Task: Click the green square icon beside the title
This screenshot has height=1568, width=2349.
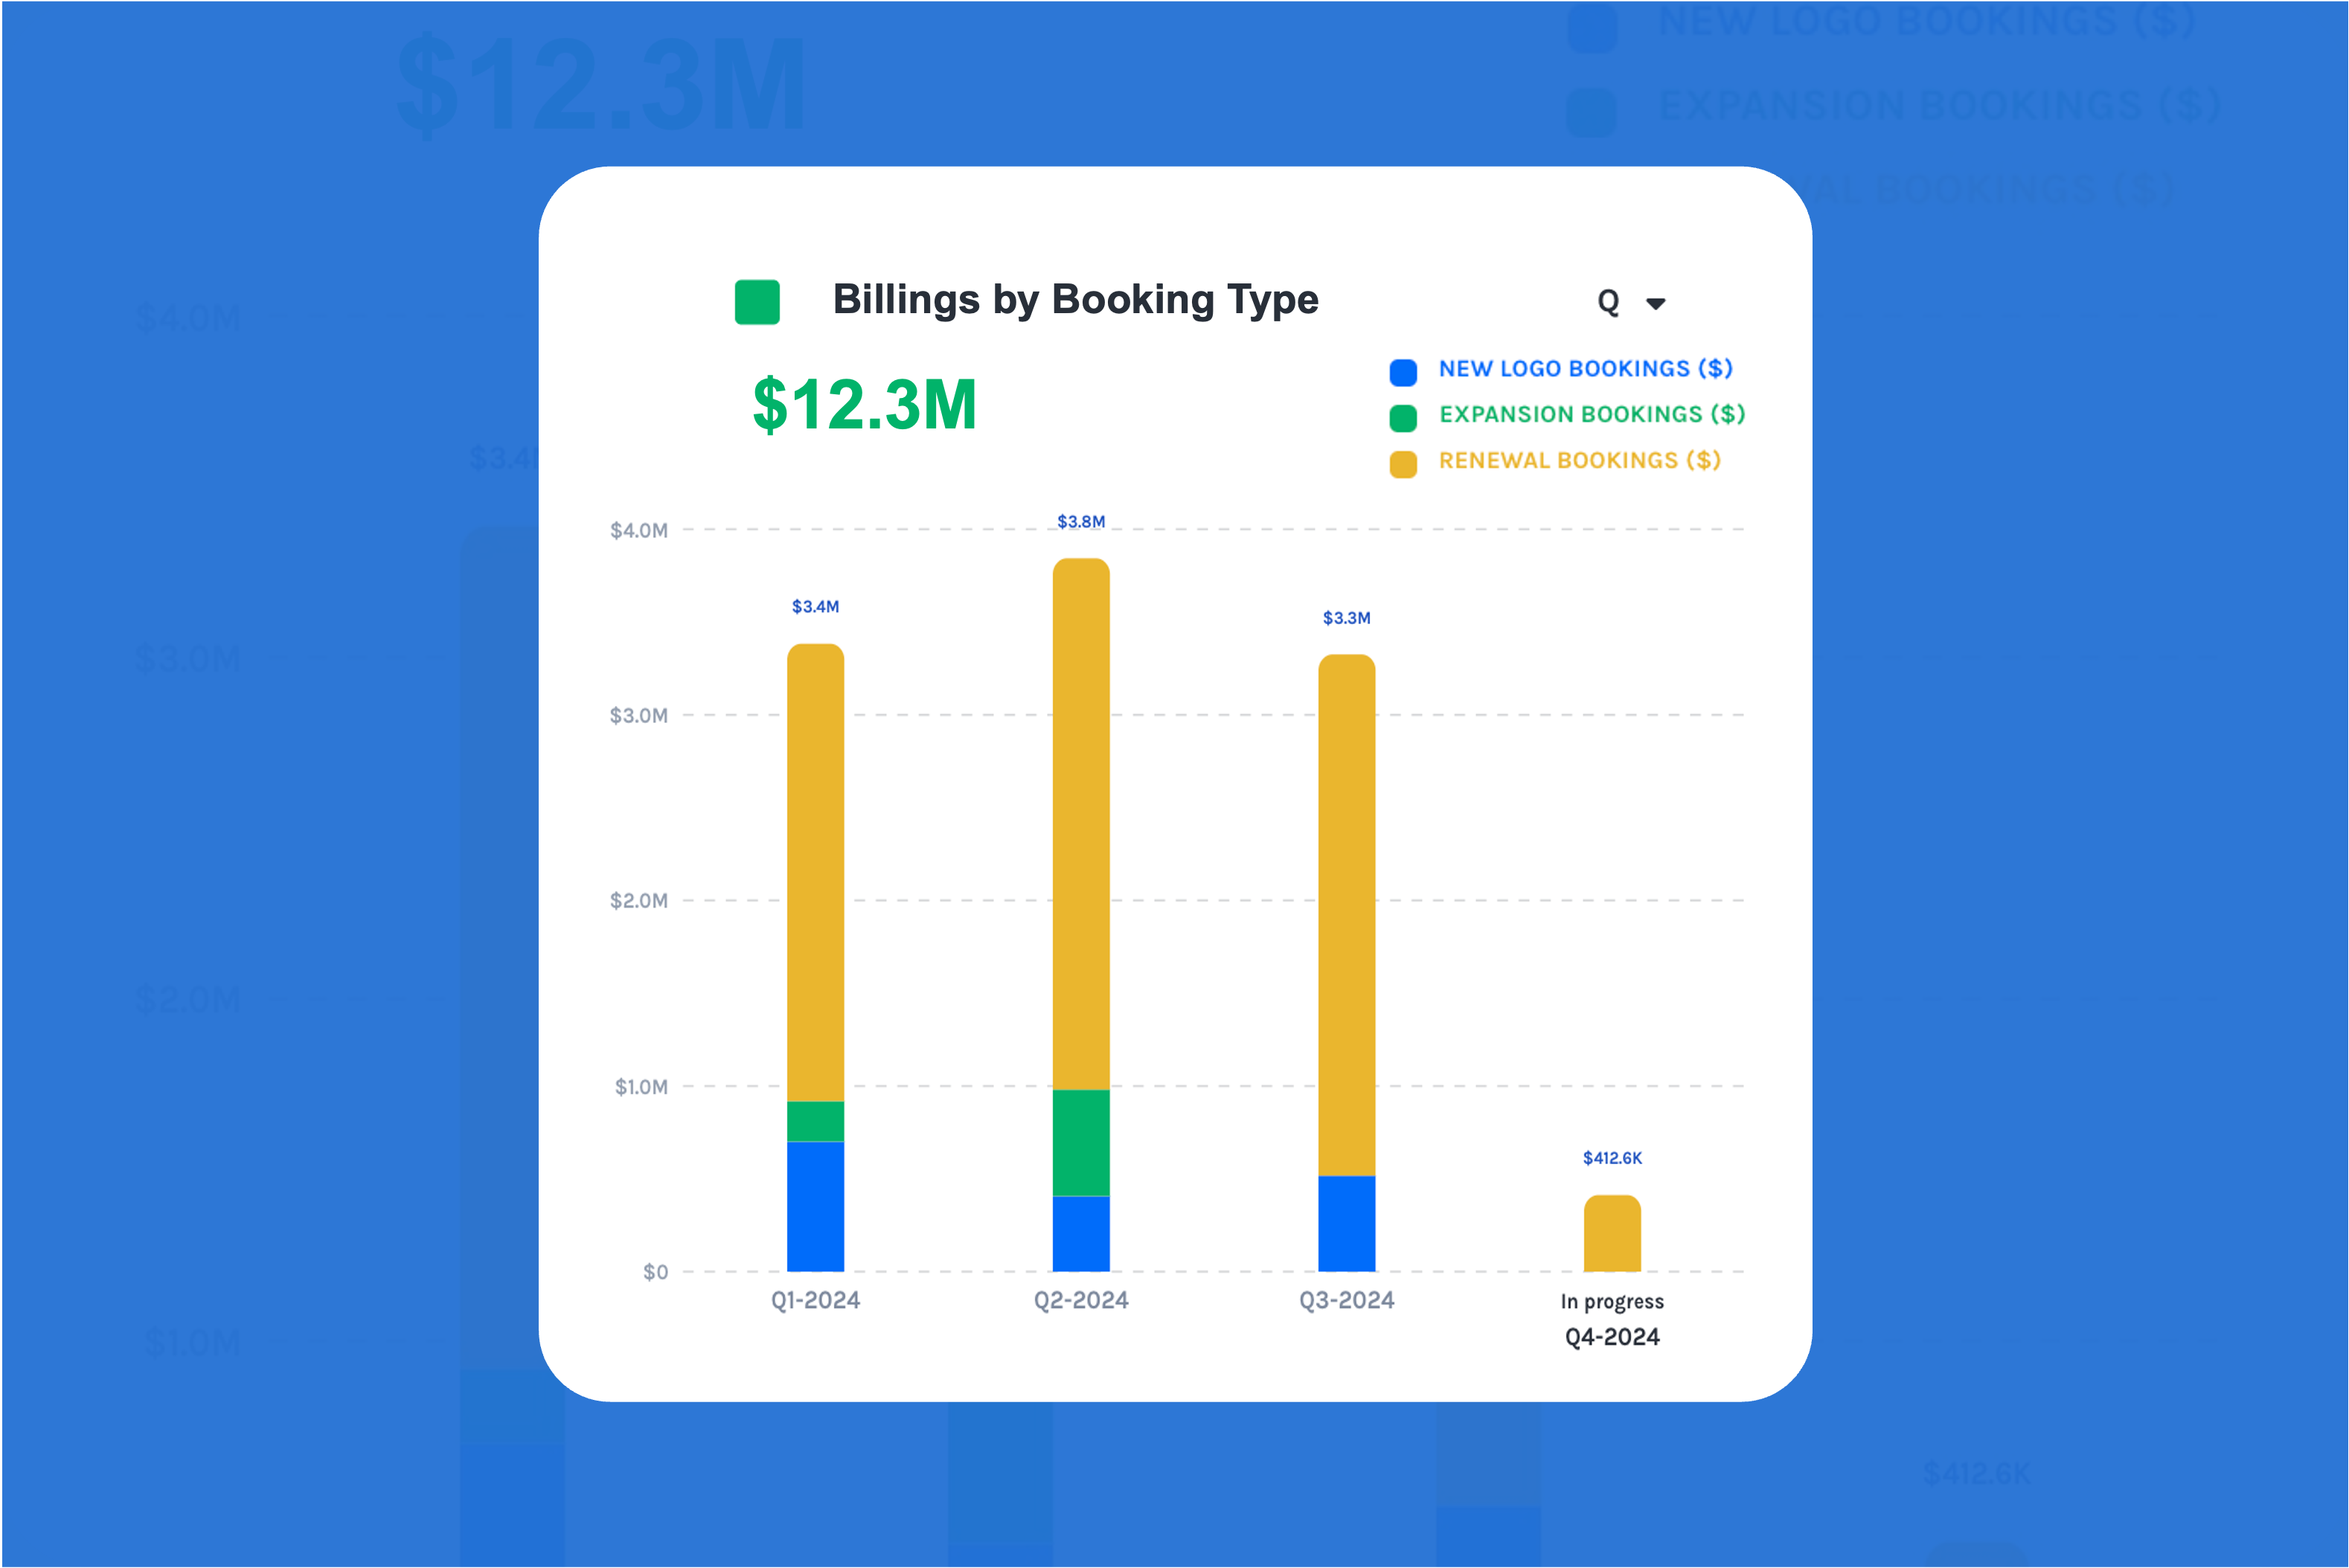Action: (x=757, y=302)
